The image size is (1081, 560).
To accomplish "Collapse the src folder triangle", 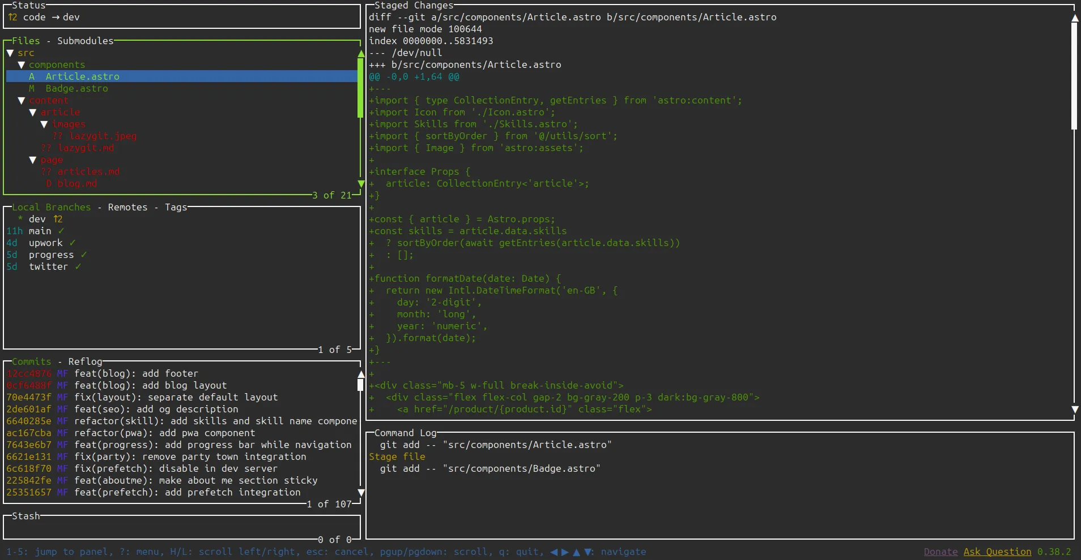I will tap(10, 53).
